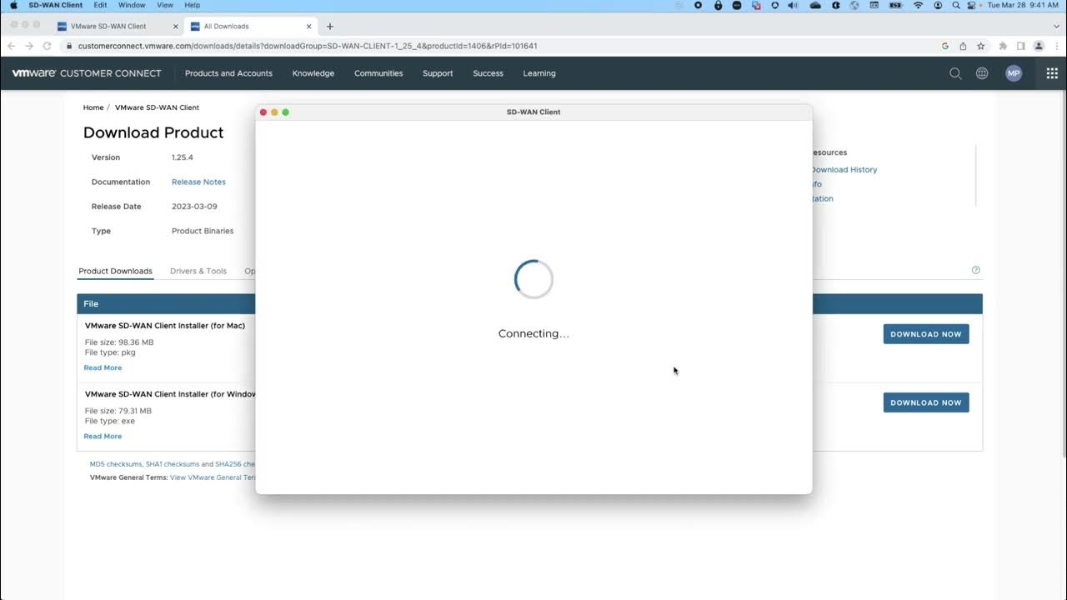Bookmark this page with star icon
Image resolution: width=1067 pixels, height=600 pixels.
pos(981,46)
